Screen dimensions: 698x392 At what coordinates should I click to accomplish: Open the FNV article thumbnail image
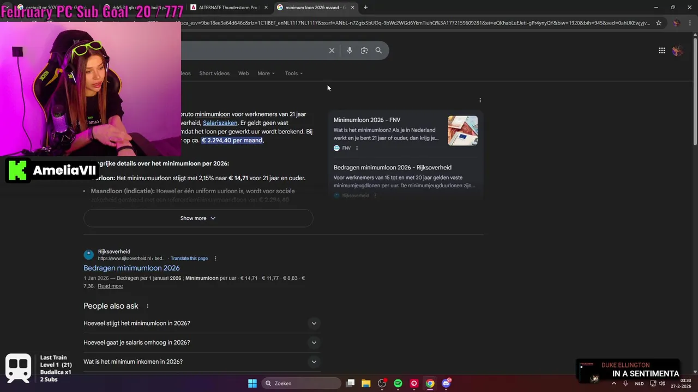(462, 131)
